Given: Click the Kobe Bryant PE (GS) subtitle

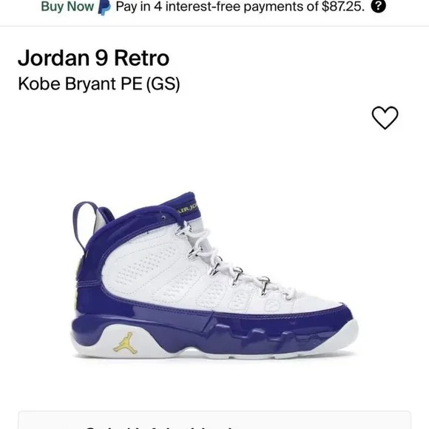Looking at the screenshot, I should pos(99,84).
